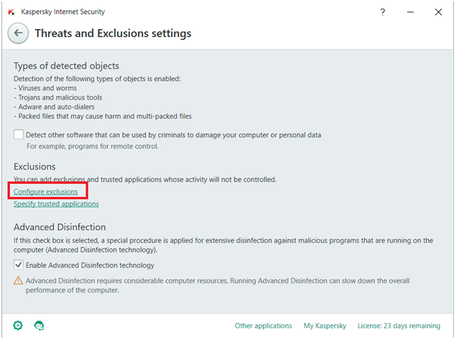This screenshot has width=458, height=339.
Task: Open Specify trusted applications link
Action: point(56,204)
